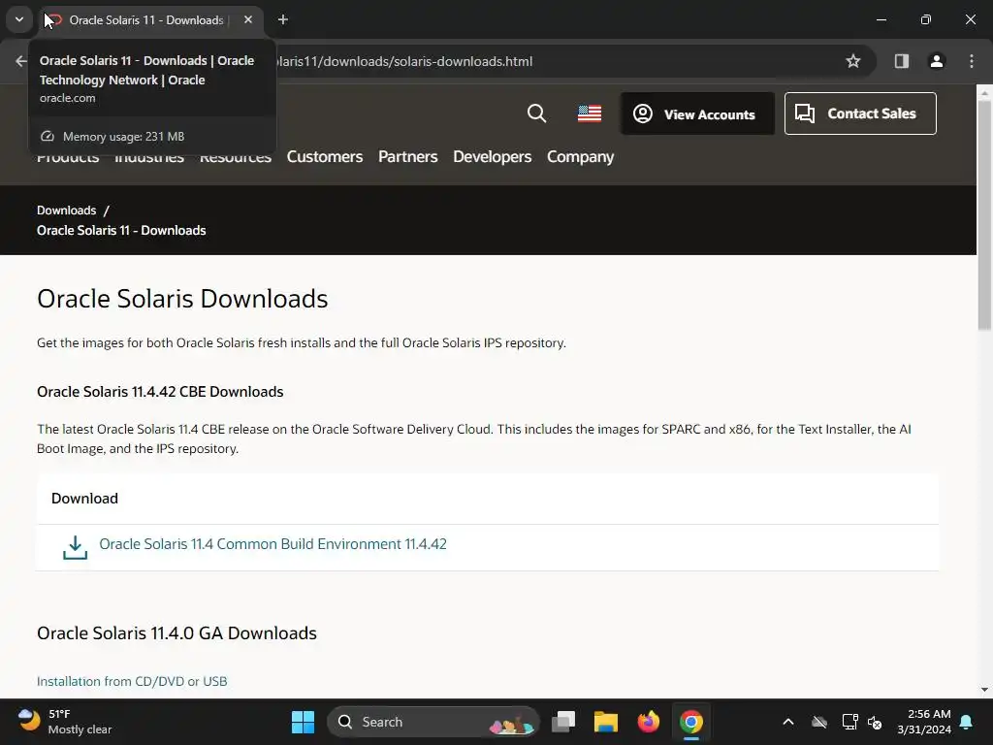Click the Oracle site search magnifier
The image size is (993, 745).
[536, 113]
